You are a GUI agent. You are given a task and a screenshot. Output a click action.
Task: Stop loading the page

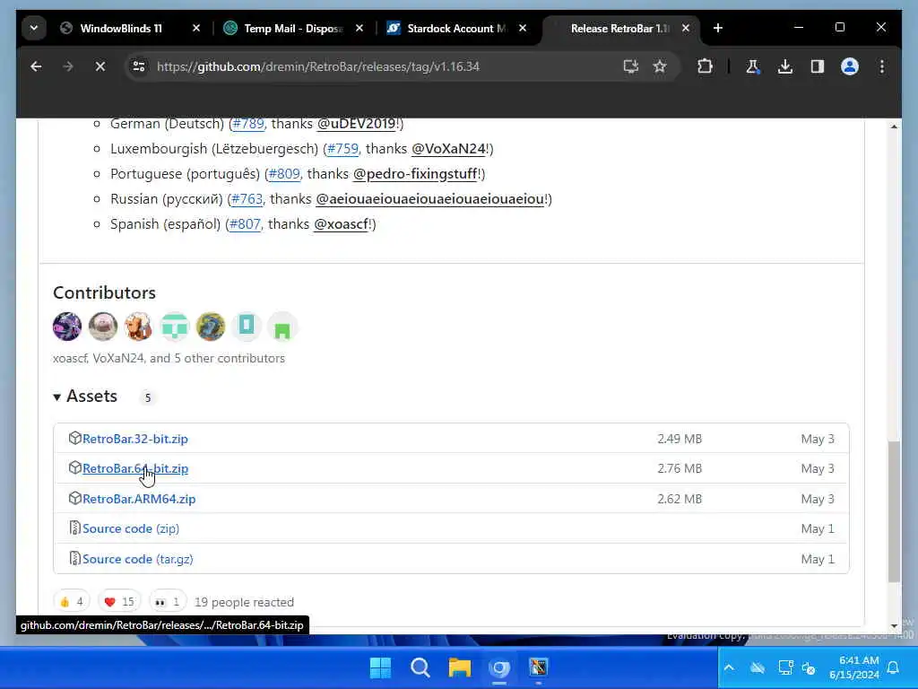tap(100, 66)
